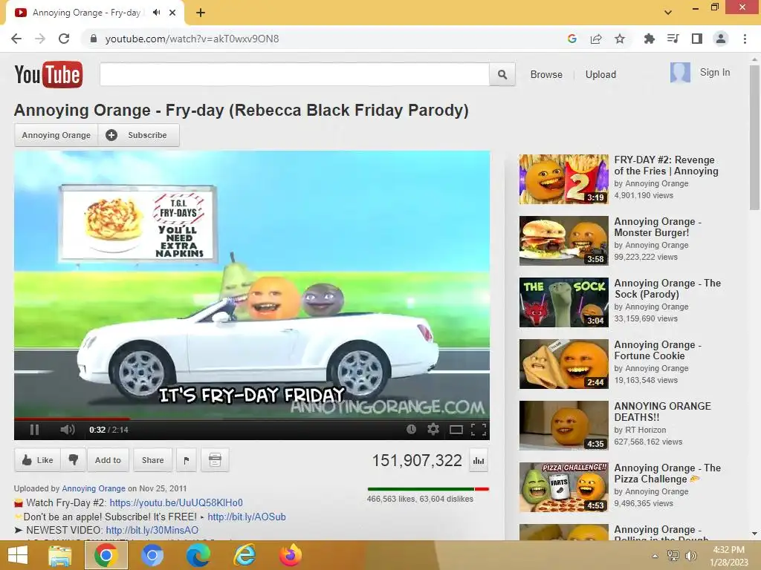Mute tab audio speaker icon
The height and width of the screenshot is (570, 761).
point(156,13)
